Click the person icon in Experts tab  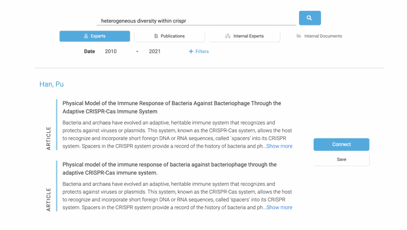click(86, 36)
